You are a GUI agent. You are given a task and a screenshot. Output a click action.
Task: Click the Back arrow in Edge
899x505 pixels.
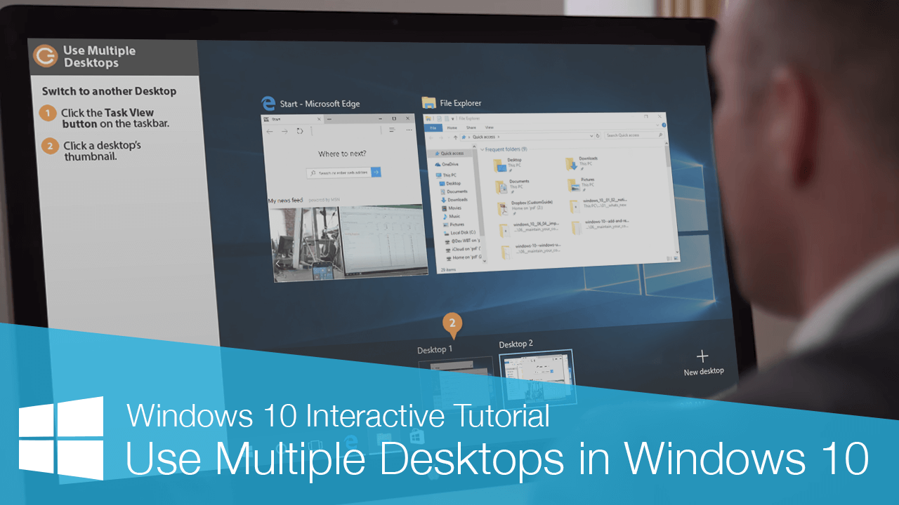coord(270,132)
